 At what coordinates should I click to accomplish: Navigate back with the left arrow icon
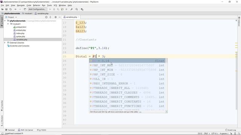(x=15, y=9)
